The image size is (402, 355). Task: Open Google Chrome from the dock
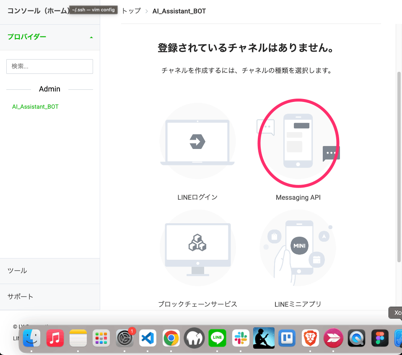click(171, 338)
